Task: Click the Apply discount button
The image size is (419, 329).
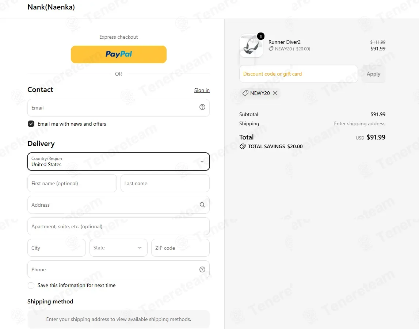Action: tap(373, 74)
